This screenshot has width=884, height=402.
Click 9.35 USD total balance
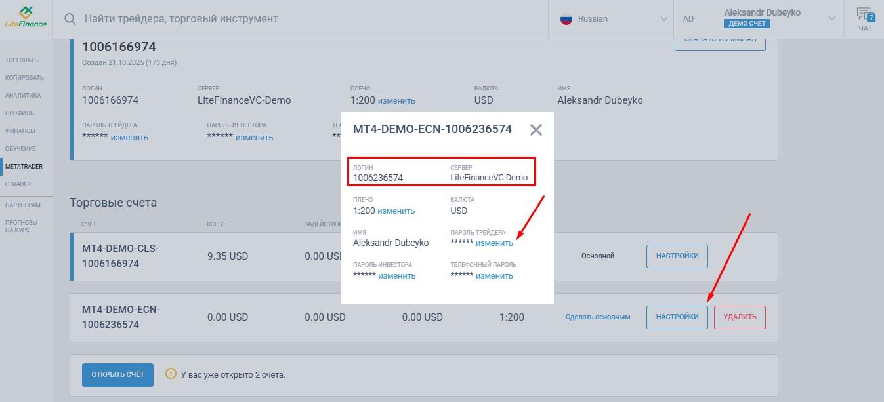tap(228, 256)
